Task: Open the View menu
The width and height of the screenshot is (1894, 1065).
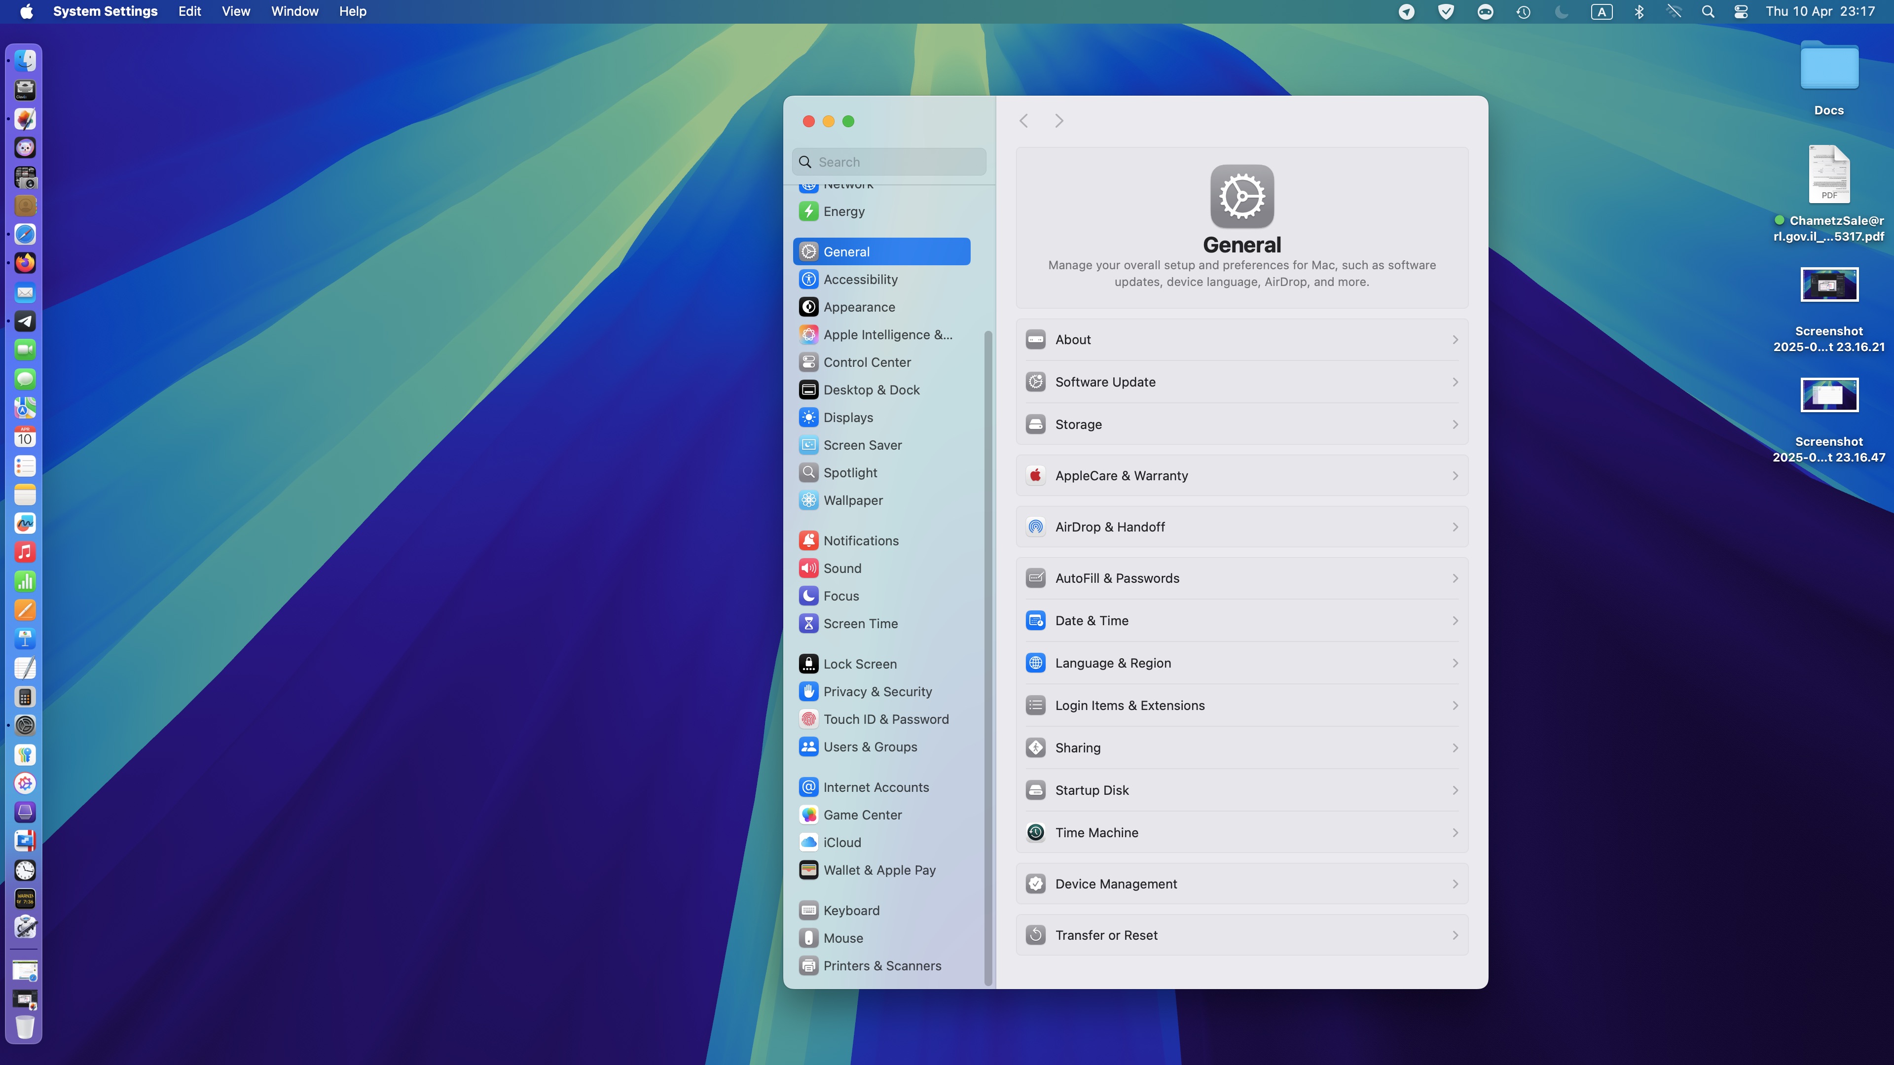Action: [235, 12]
